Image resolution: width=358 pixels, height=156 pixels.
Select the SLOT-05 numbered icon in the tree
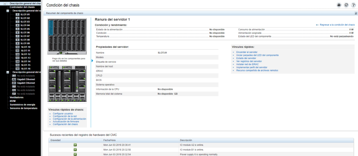[18, 29]
